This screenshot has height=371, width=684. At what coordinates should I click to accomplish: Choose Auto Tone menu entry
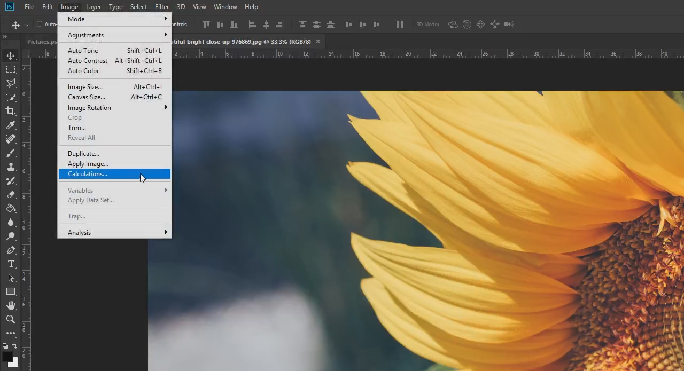[x=114, y=51]
